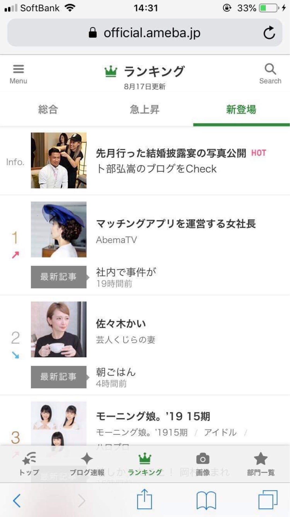Tap the Search magnifier icon

click(270, 69)
